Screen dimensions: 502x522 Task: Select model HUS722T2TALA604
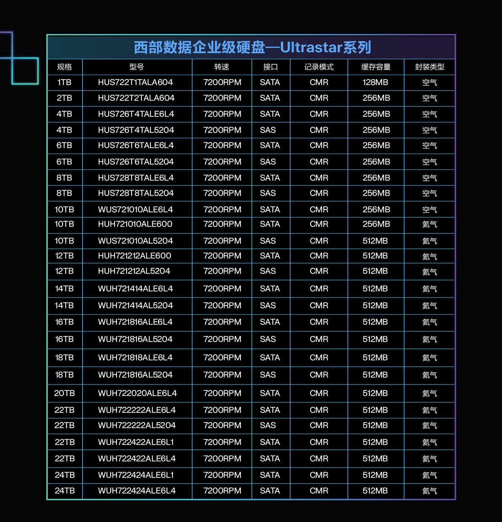[x=136, y=98]
